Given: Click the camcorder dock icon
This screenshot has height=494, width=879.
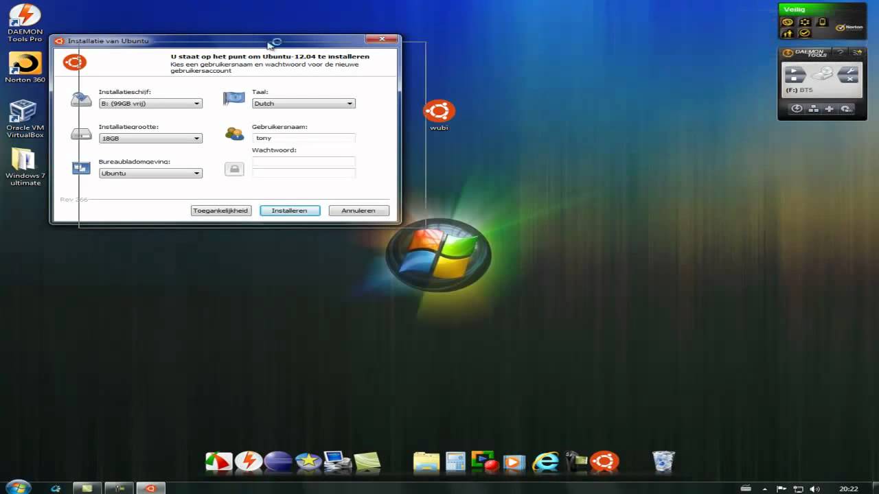Looking at the screenshot, I should point(575,462).
